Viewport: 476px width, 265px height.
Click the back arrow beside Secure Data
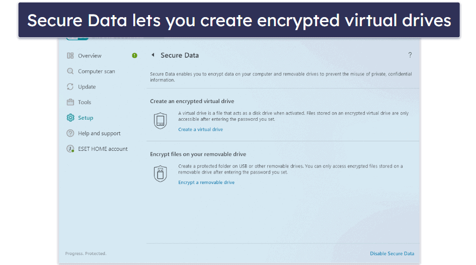point(153,55)
